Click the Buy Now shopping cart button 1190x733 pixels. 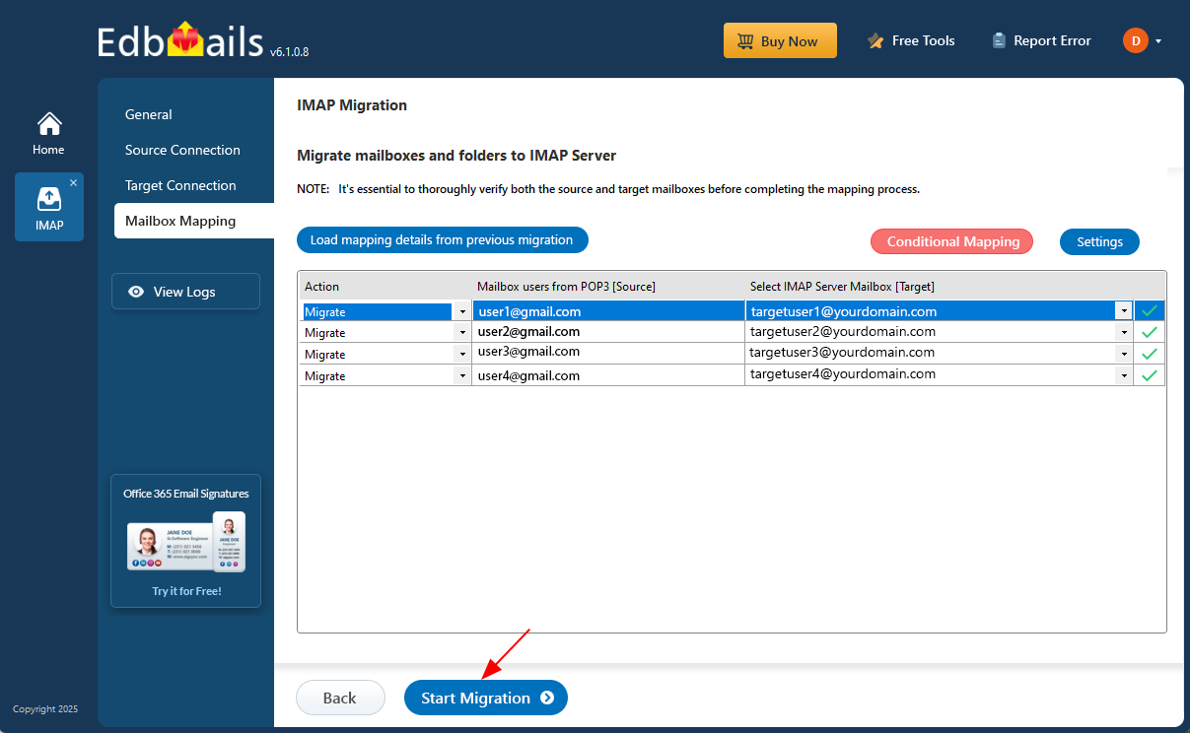pos(779,41)
